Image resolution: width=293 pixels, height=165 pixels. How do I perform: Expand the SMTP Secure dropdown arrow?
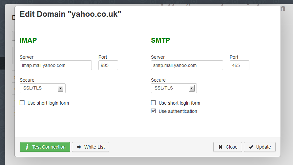[192, 88]
